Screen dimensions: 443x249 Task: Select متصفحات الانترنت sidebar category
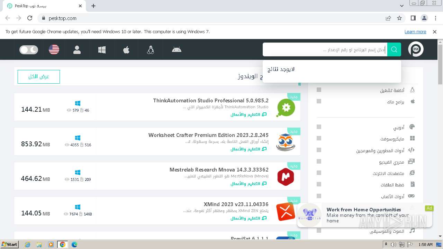coord(389,173)
